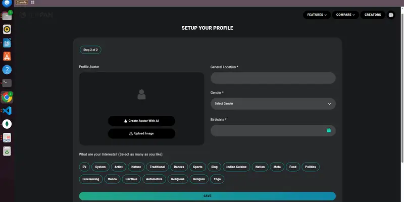Image resolution: width=404 pixels, height=202 pixels.
Task: Open the Help icon in dock
Action: [x=7, y=70]
